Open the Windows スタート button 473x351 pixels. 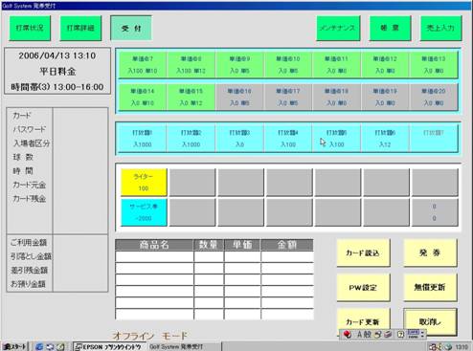coord(14,346)
